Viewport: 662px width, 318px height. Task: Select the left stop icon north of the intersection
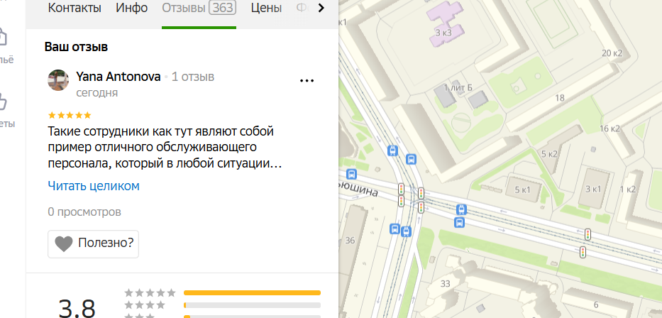pos(393,150)
